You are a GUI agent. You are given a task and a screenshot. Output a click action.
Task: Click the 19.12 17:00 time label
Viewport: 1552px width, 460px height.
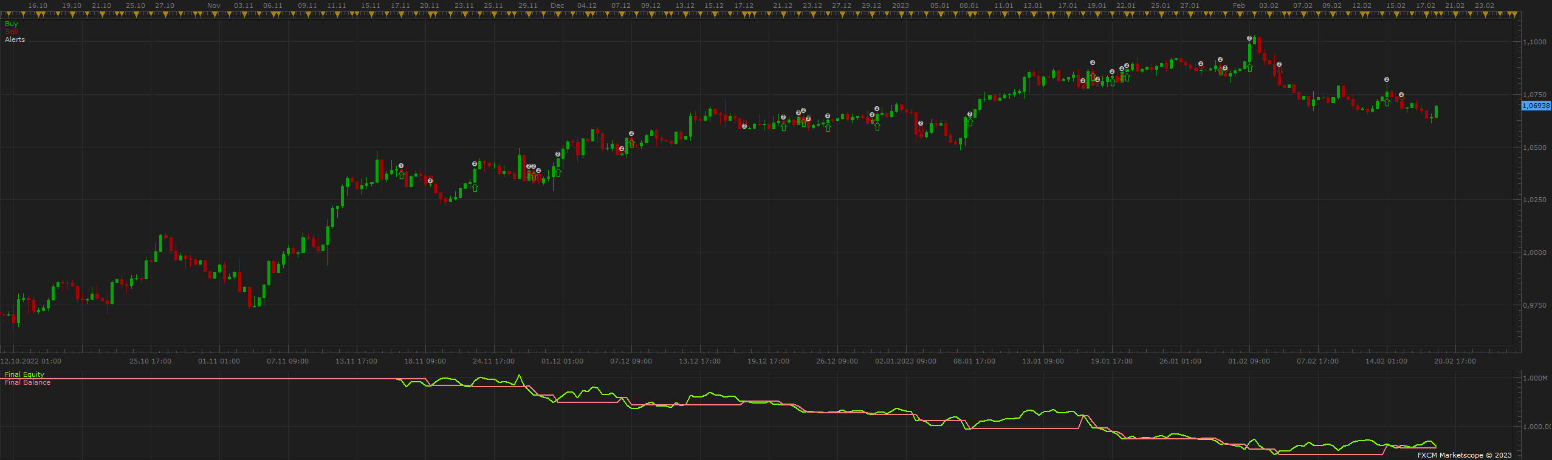point(768,361)
